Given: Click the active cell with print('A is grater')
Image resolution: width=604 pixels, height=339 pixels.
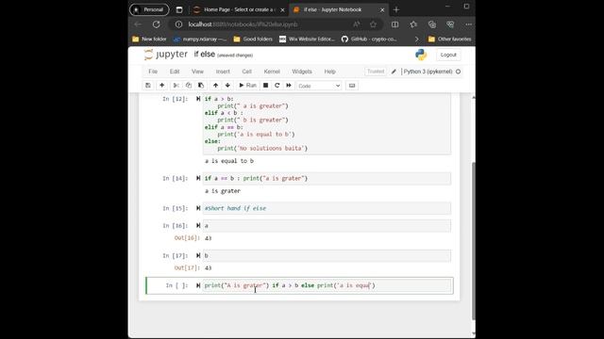Looking at the screenshot, I should 327,285.
